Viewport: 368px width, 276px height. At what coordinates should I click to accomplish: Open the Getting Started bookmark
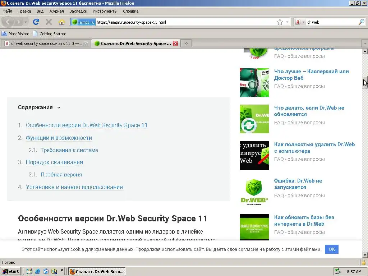coord(50,33)
